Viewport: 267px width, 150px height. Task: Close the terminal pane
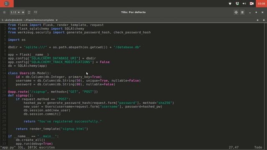point(264,20)
